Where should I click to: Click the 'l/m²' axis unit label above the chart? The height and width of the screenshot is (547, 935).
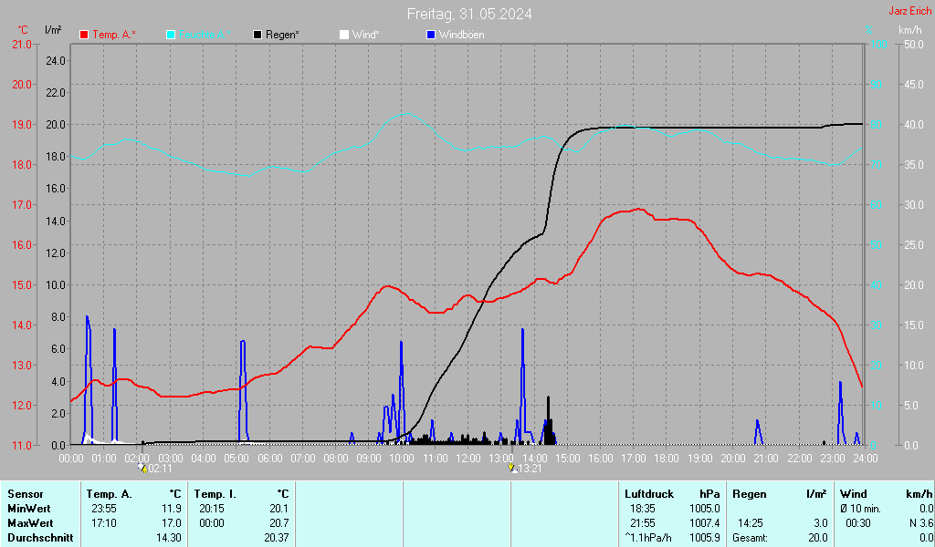tap(53, 30)
